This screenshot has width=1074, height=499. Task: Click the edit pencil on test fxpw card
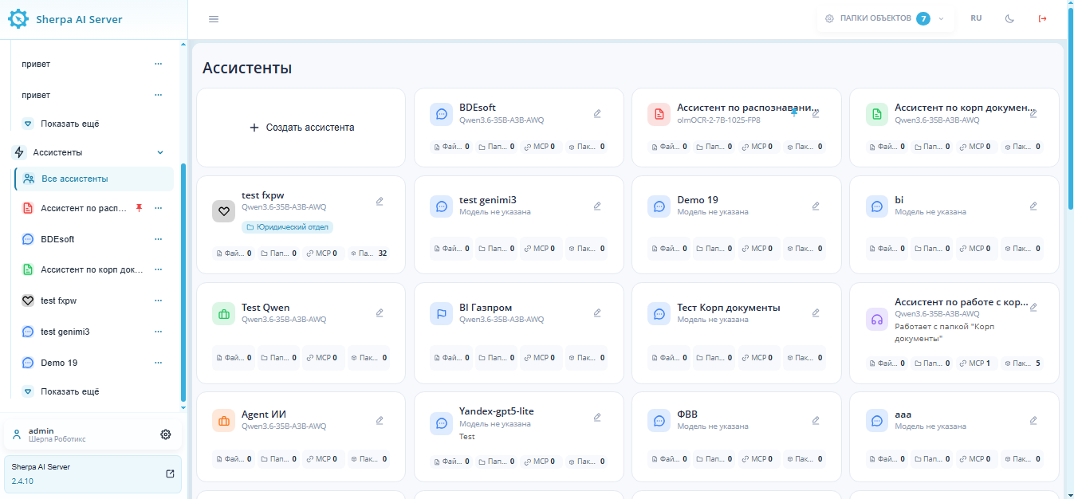tap(380, 201)
